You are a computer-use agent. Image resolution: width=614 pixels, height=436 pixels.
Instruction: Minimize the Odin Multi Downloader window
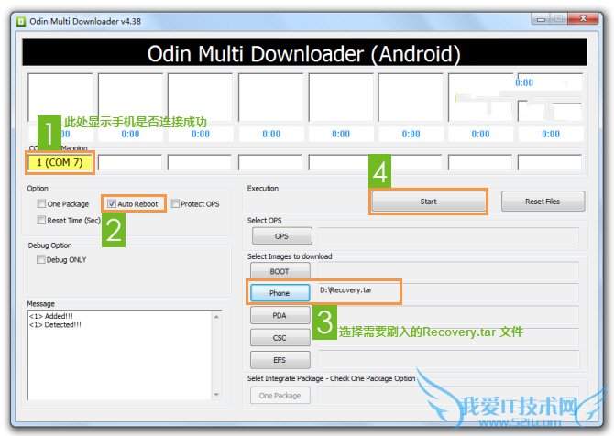click(542, 19)
